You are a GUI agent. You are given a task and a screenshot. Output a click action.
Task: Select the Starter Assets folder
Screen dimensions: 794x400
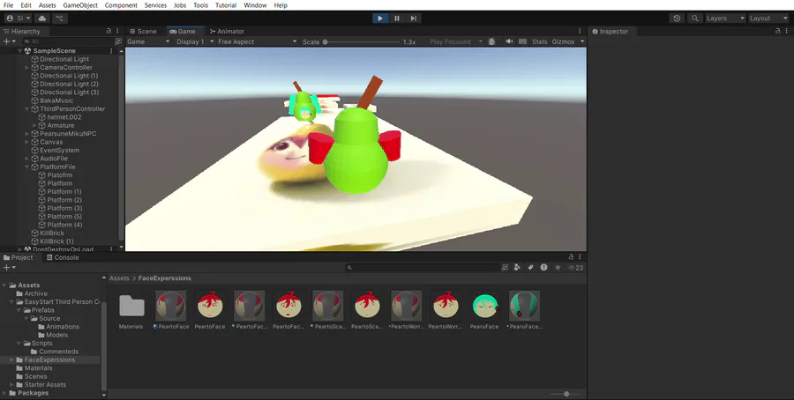pyautogui.click(x=45, y=385)
